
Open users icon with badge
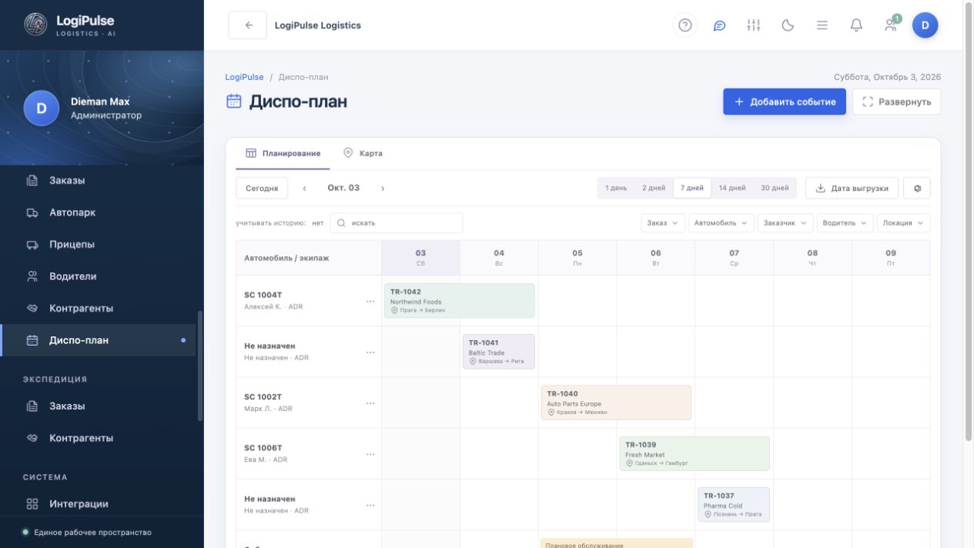pos(891,25)
